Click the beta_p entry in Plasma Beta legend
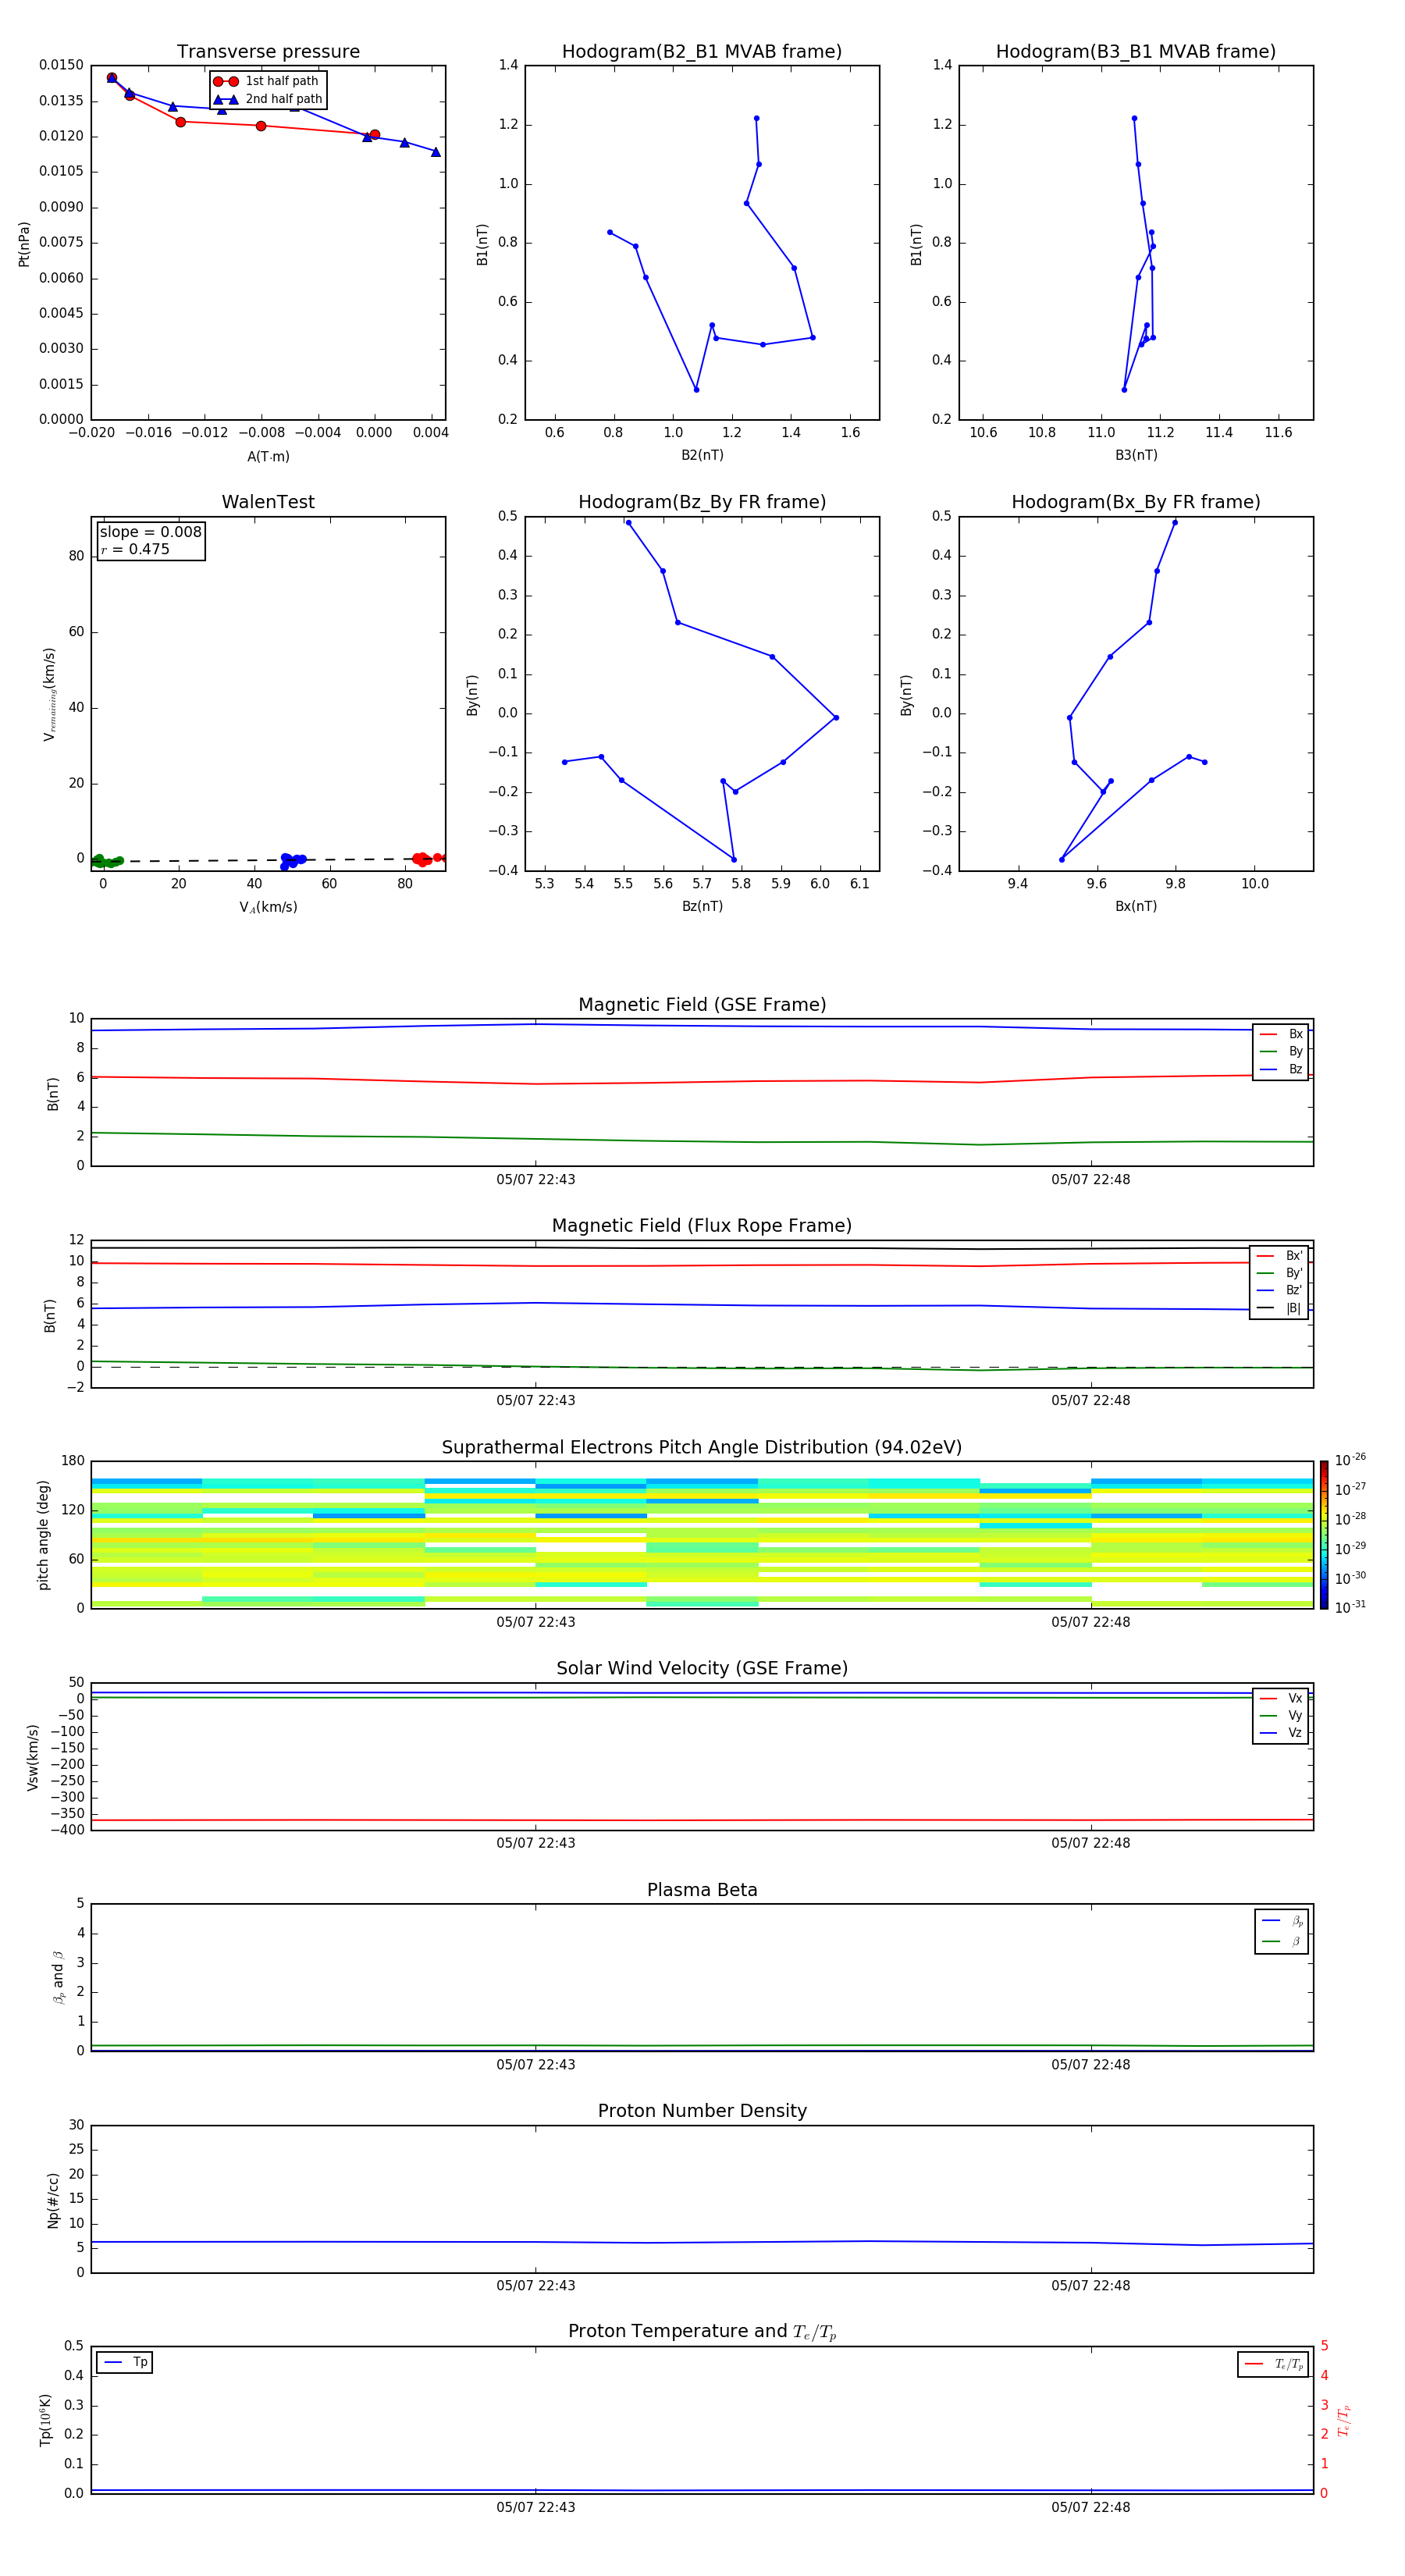 (x=1282, y=1921)
